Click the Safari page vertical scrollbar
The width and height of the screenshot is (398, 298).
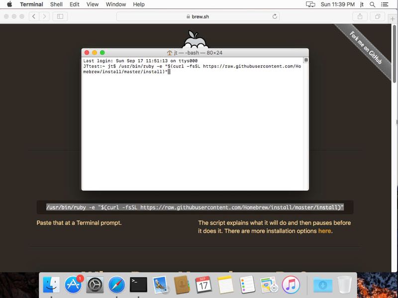point(394,54)
